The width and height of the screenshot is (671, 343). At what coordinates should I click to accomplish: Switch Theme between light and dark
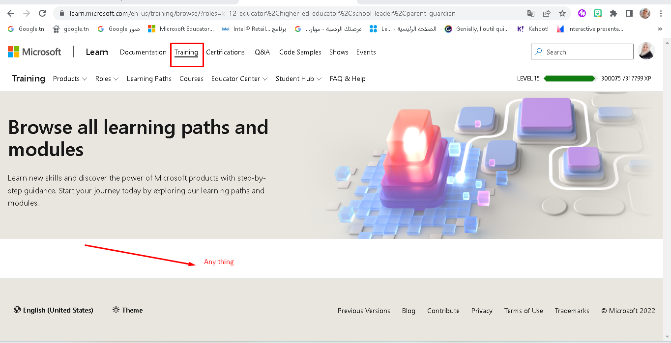click(127, 310)
